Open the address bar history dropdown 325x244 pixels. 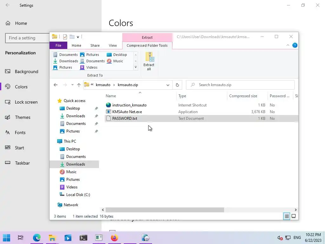[x=168, y=85]
